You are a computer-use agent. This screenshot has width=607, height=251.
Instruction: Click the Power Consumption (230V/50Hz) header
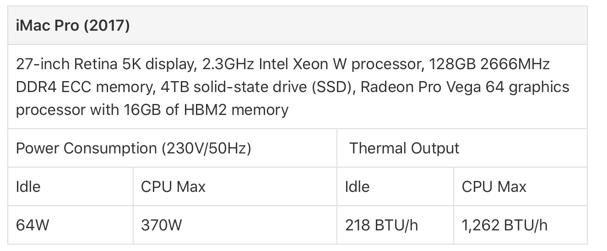(x=133, y=148)
